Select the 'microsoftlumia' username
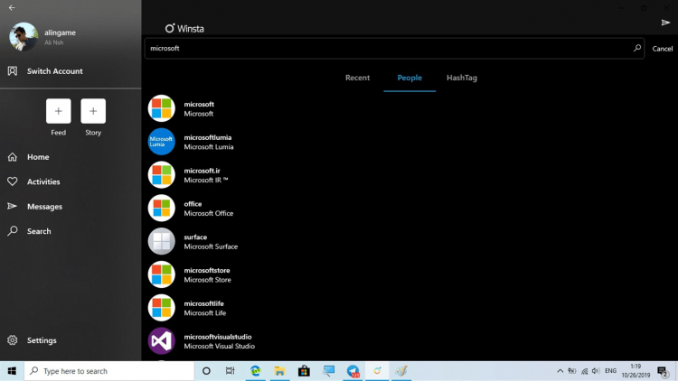 (x=208, y=137)
